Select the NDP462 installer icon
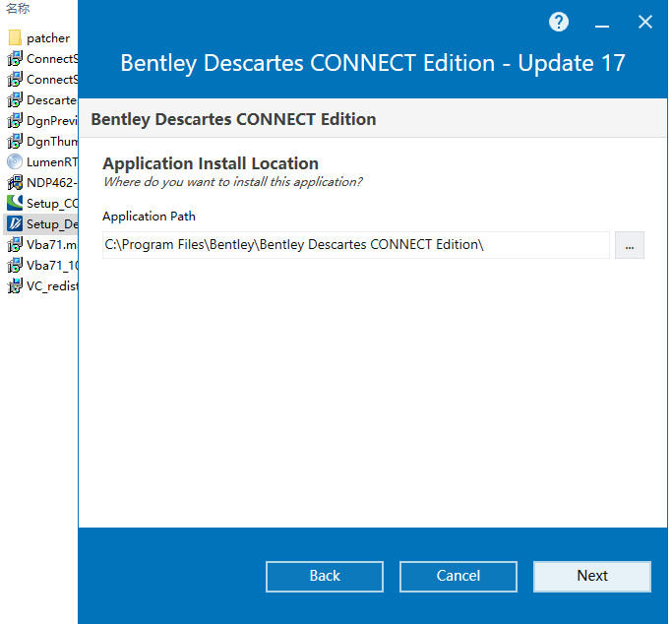 (x=15, y=182)
